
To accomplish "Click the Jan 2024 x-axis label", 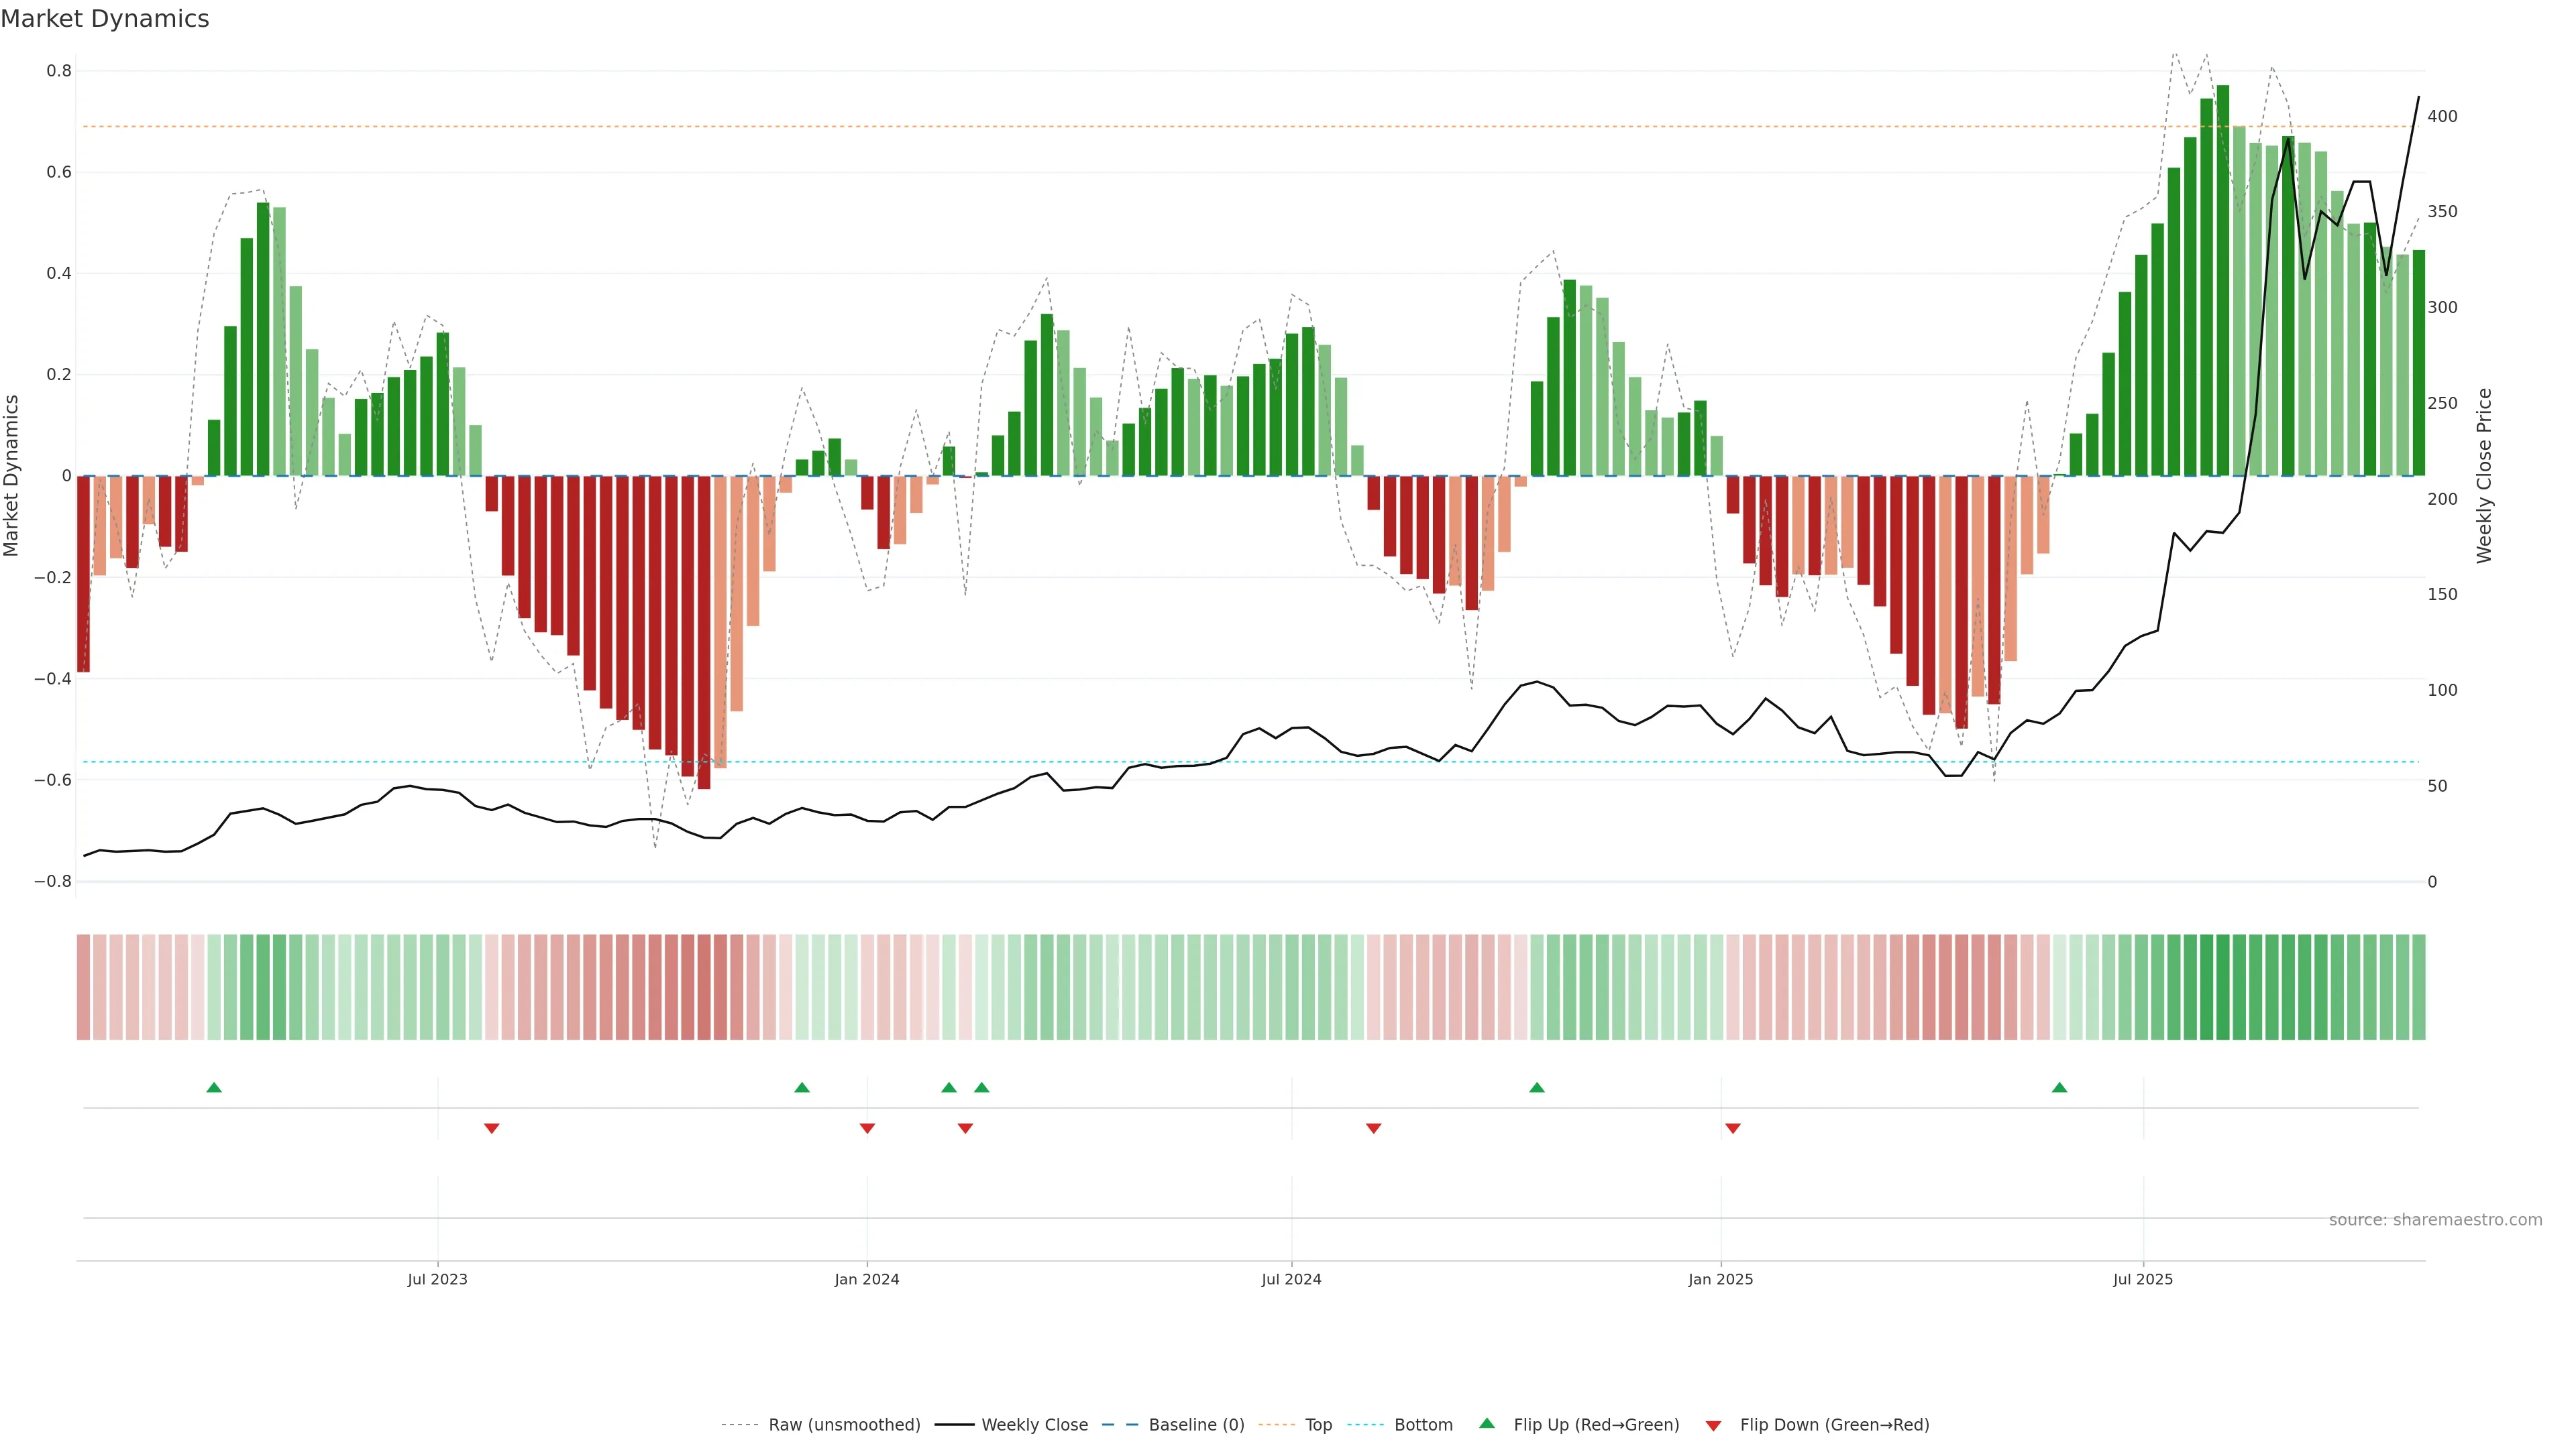I will click(866, 1279).
